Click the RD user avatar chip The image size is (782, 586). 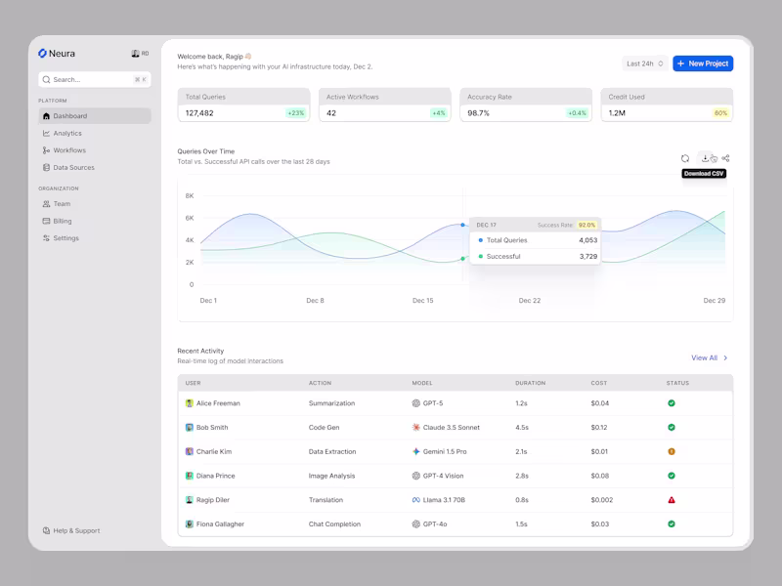click(x=138, y=53)
